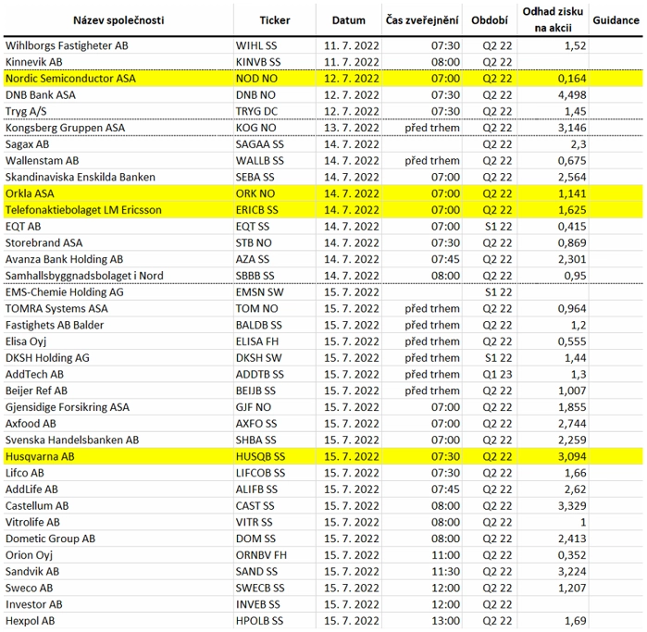Click the estimate value 2,744
Viewport: 647px width, 632px height.
pyautogui.click(x=572, y=424)
